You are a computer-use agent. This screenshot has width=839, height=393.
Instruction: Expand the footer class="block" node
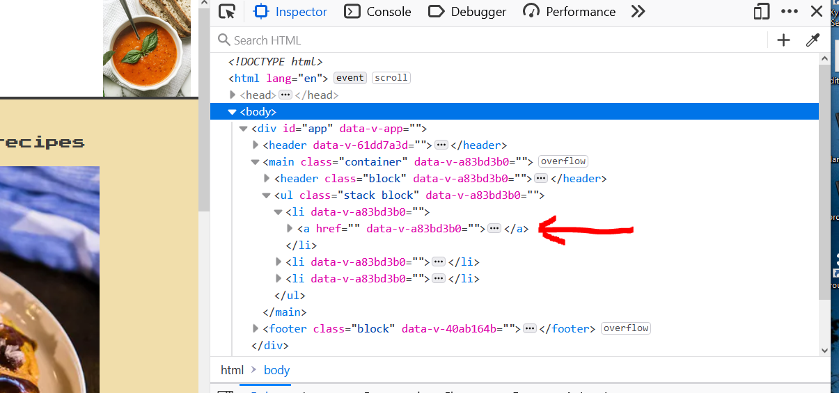(x=256, y=328)
